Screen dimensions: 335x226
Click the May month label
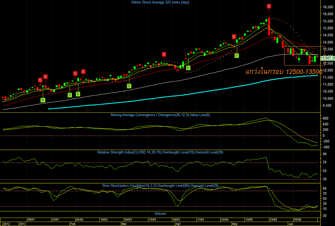(235, 224)
